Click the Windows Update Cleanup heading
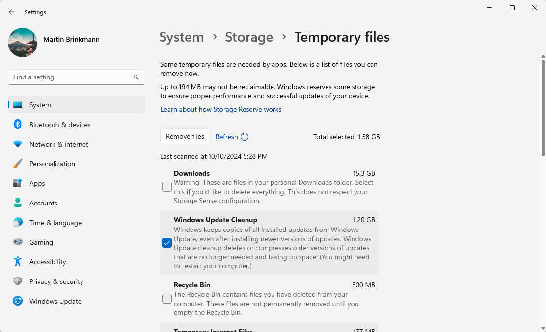Screen dimensions: 546x332 (216, 220)
